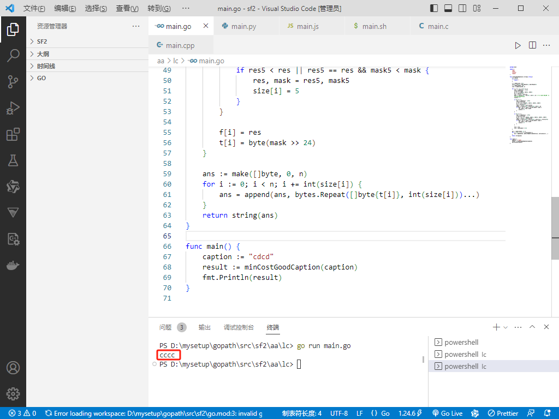Open the Testing beaker view
This screenshot has width=559, height=419.
13,160
